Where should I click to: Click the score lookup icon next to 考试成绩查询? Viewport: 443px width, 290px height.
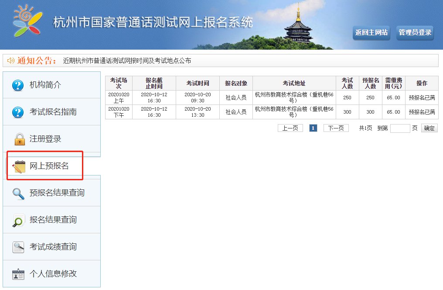click(18, 247)
